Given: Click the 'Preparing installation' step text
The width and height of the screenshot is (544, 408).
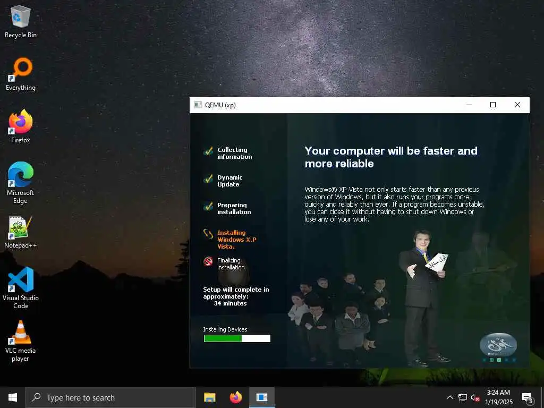Looking at the screenshot, I should [234, 208].
